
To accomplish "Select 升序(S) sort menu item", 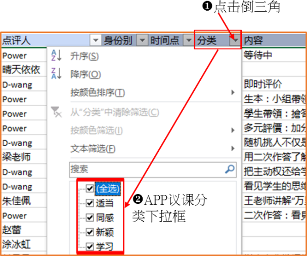I will pyautogui.click(x=84, y=56).
